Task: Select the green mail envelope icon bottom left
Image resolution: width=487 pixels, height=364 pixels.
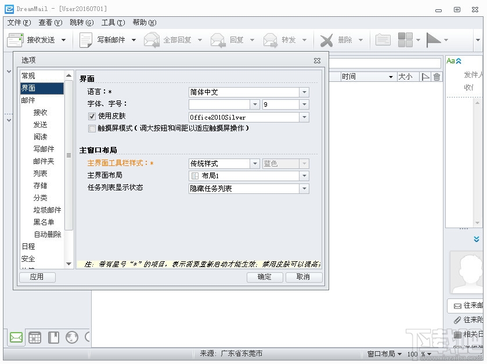Action: pos(15,337)
